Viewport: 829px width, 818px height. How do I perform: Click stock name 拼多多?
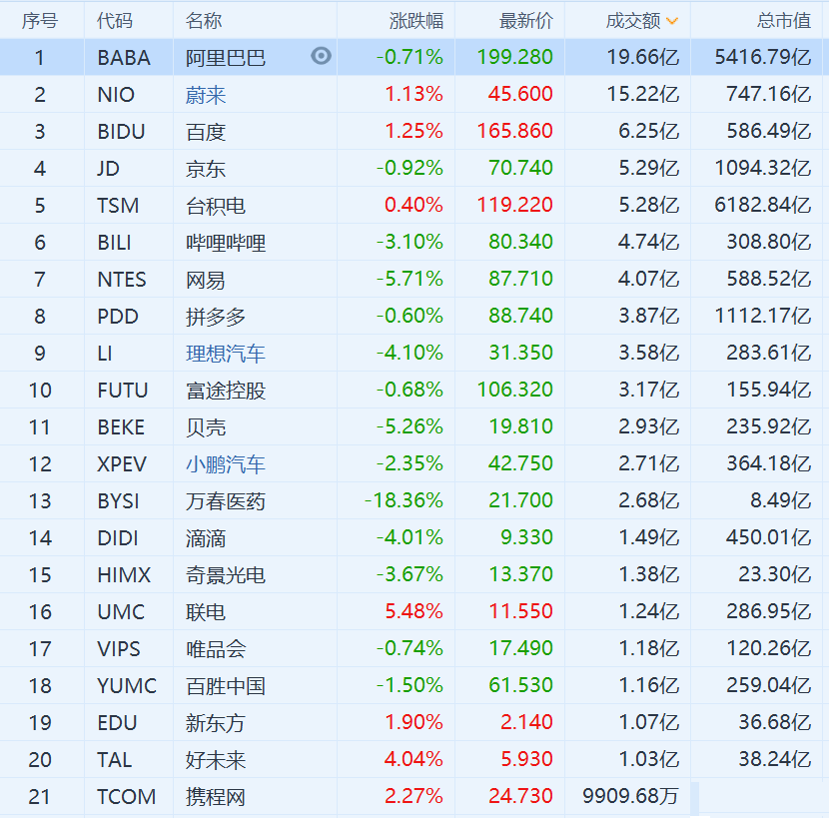point(216,317)
